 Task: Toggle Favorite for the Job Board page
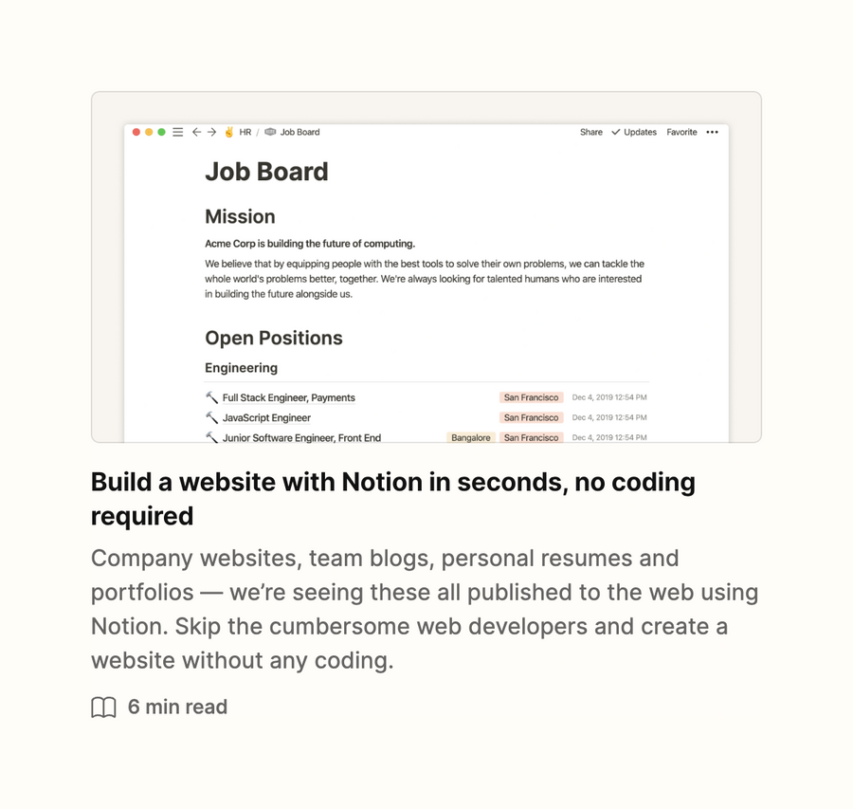click(681, 132)
